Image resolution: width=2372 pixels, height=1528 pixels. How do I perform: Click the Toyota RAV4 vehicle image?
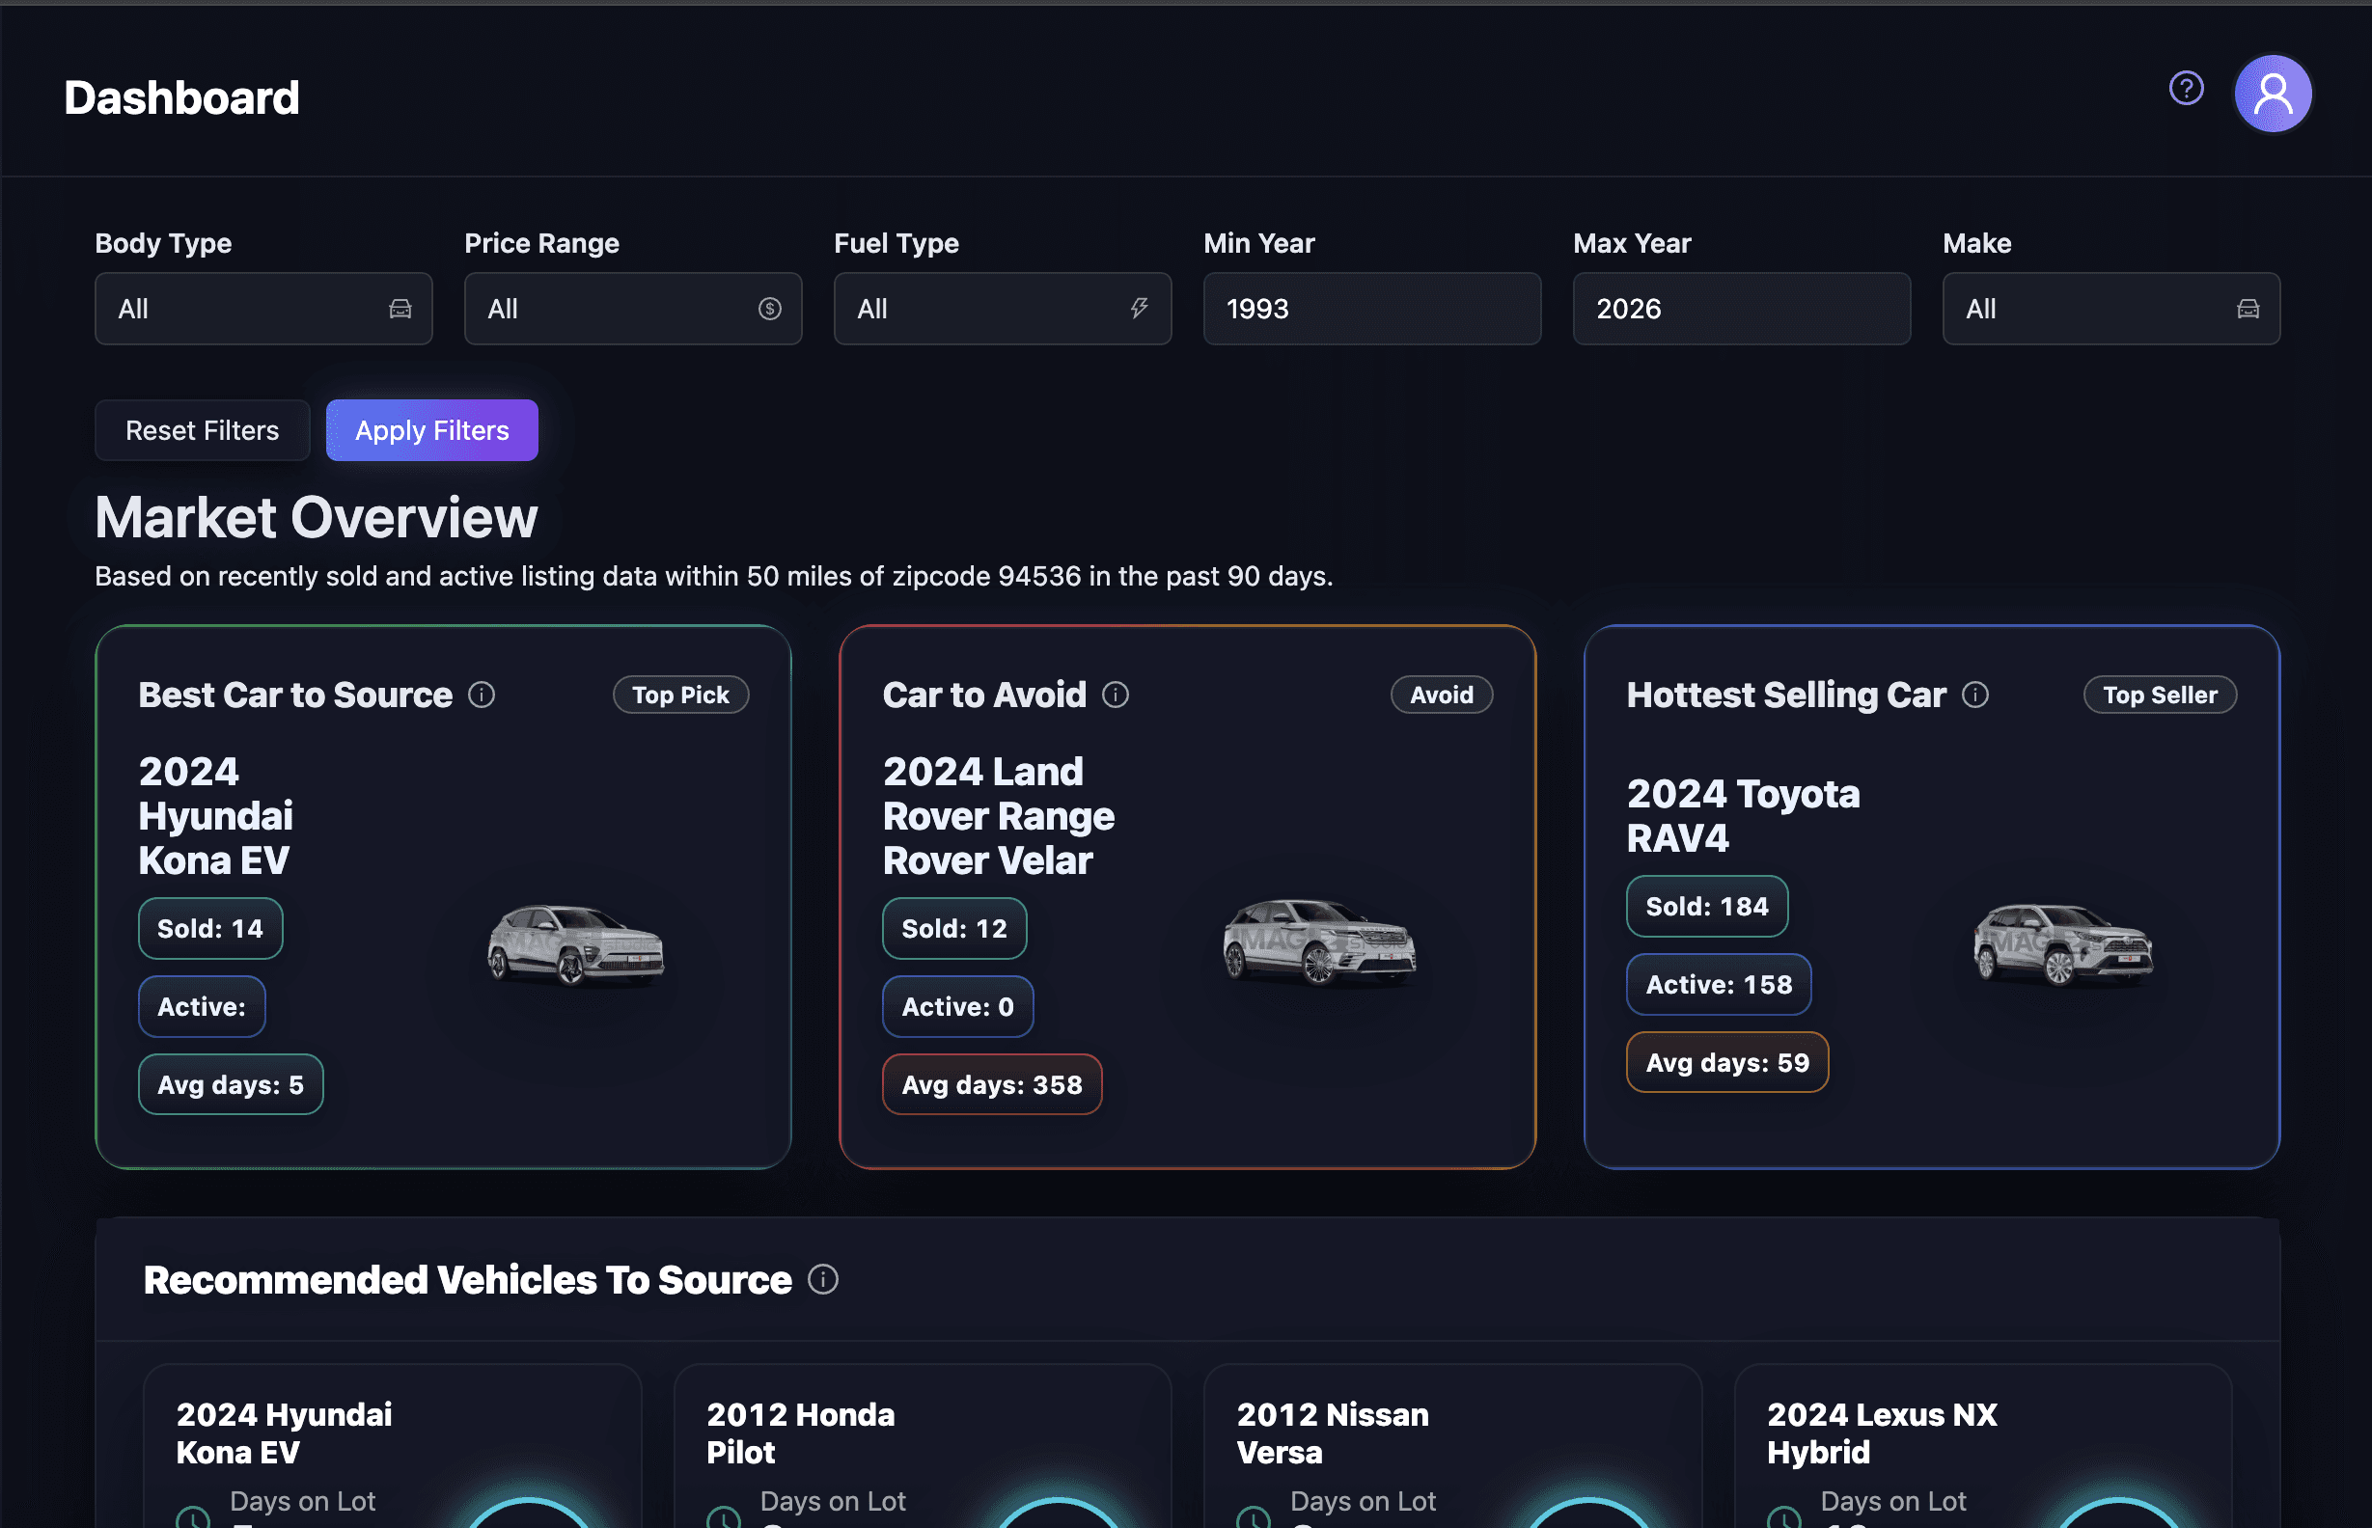(x=2062, y=944)
